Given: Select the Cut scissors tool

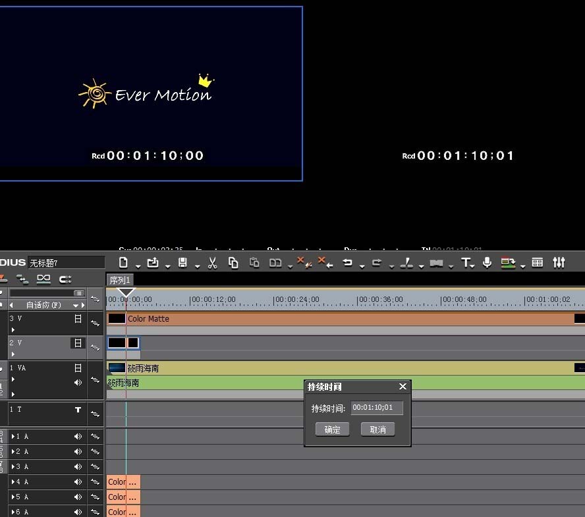Looking at the screenshot, I should click(x=212, y=263).
